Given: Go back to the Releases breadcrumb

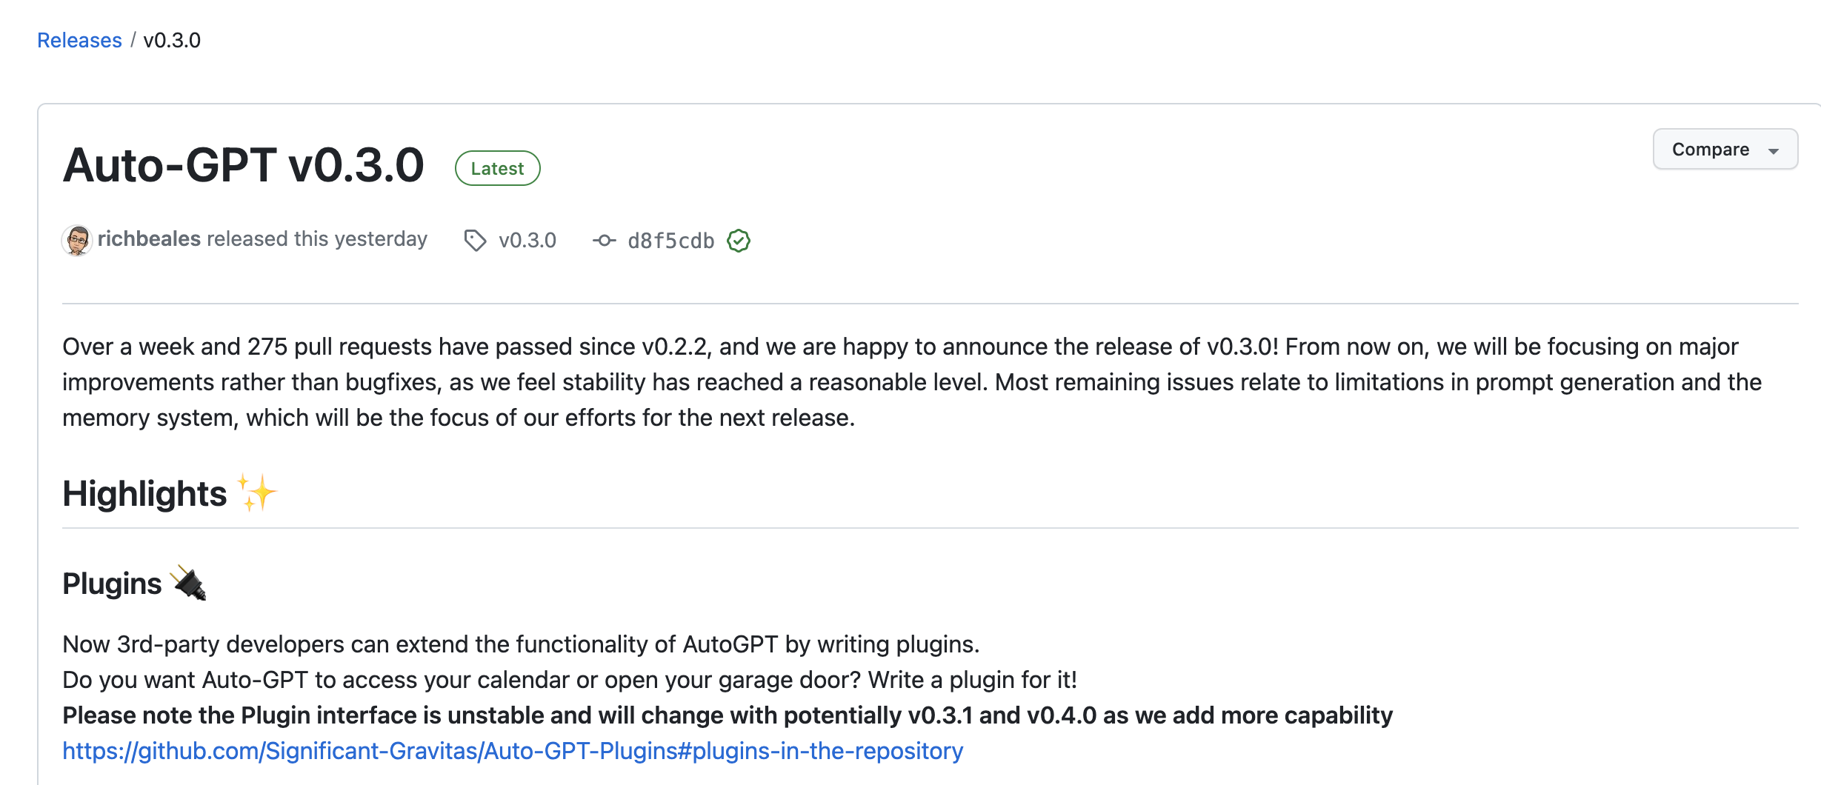Looking at the screenshot, I should (x=79, y=40).
